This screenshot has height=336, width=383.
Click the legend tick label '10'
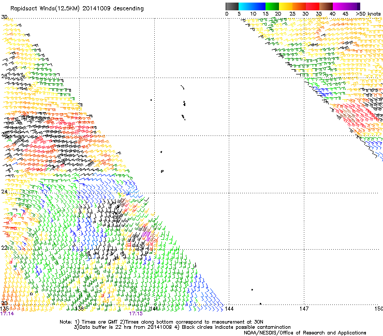click(253, 14)
